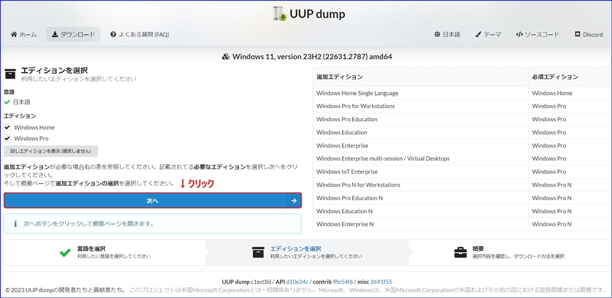Click the blue 次へ button
Screen dimensions: 612x298
pos(152,201)
